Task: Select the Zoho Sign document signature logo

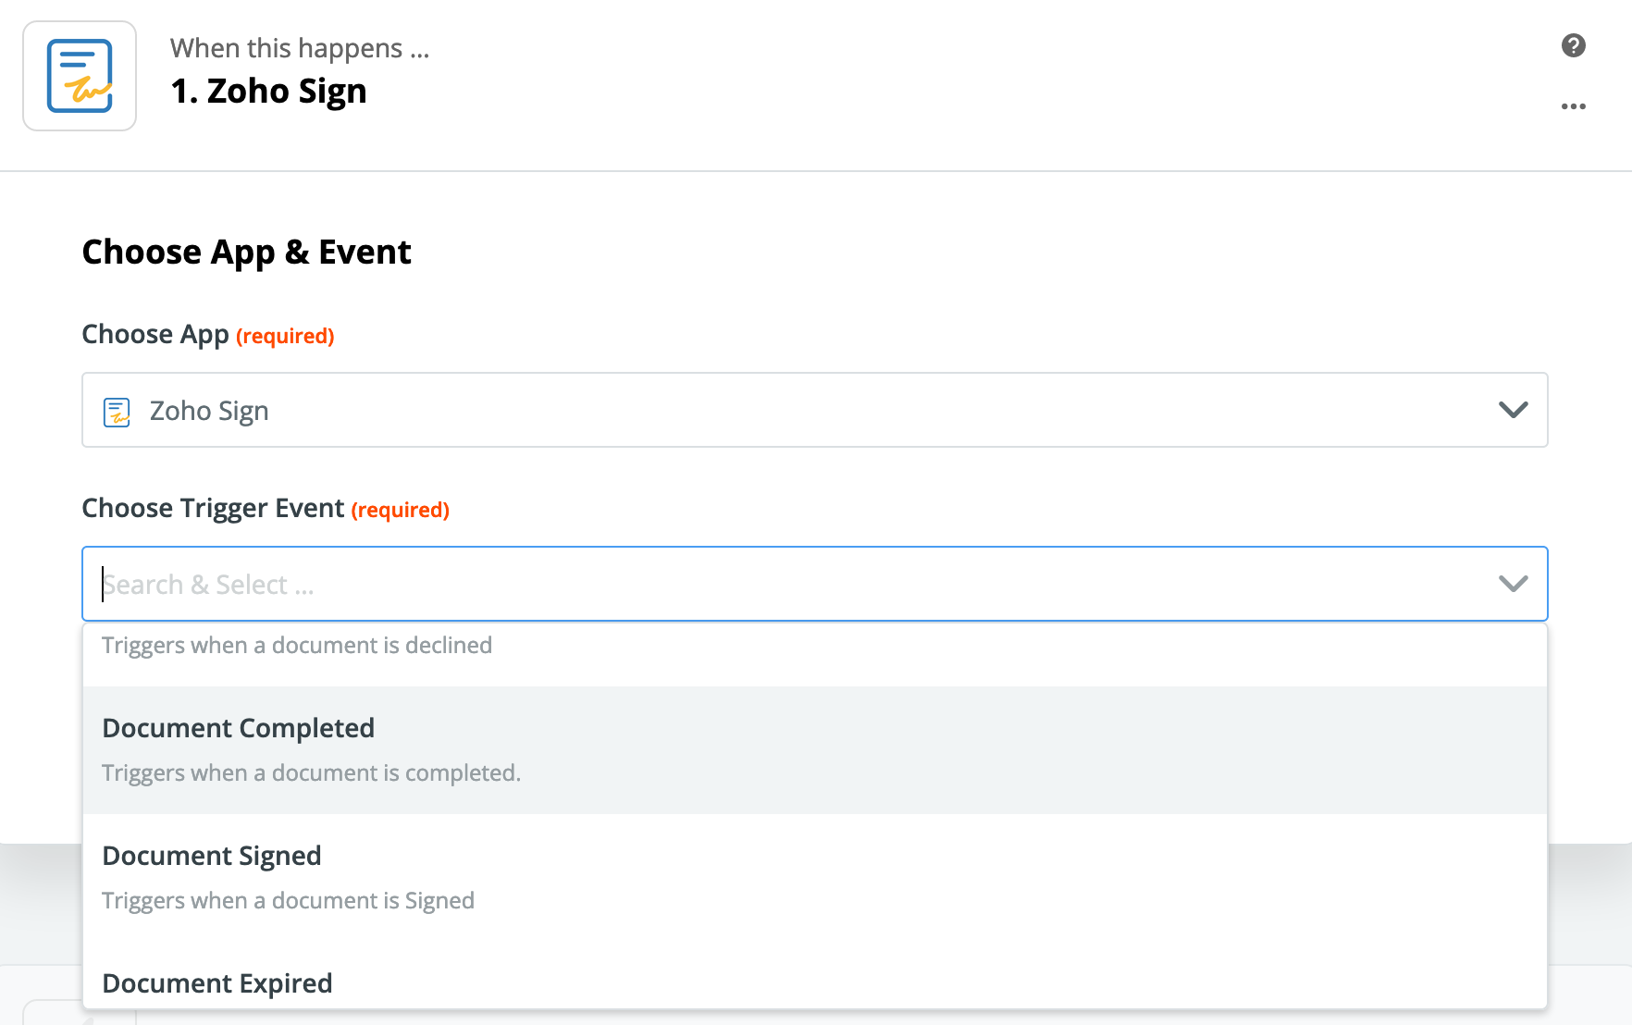Action: pyautogui.click(x=79, y=75)
